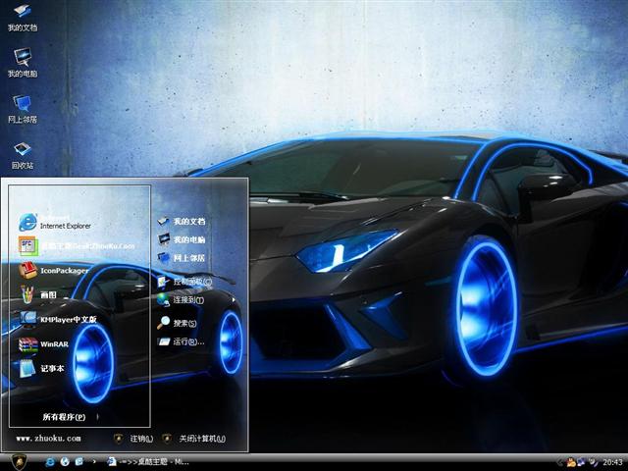This screenshot has width=628, height=471.
Task: Click the Notepad icon next to 记事本
Action: tap(27, 369)
